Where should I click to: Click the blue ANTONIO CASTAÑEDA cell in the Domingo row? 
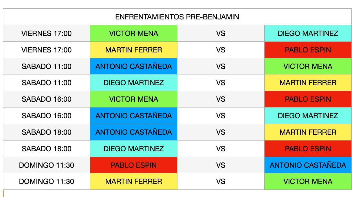point(308,165)
